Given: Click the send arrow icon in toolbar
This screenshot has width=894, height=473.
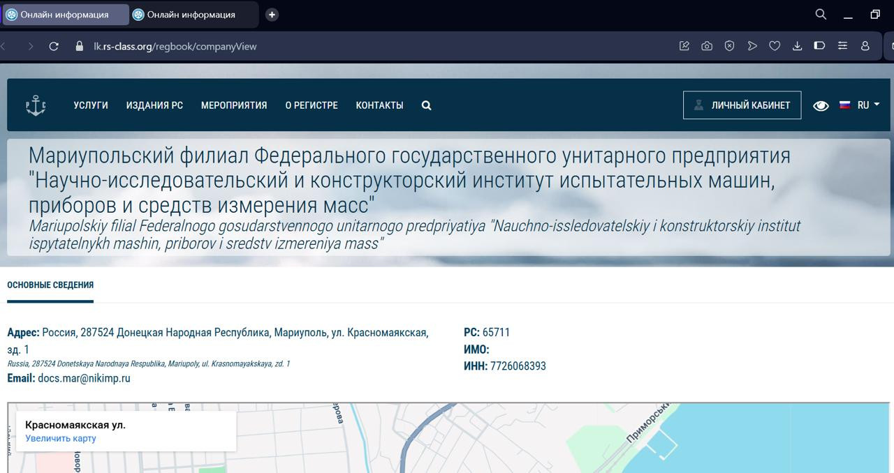Looking at the screenshot, I should click(x=752, y=46).
